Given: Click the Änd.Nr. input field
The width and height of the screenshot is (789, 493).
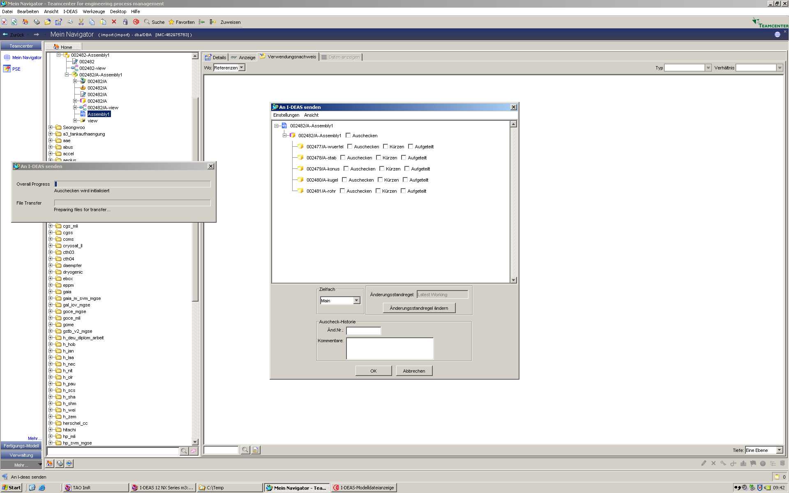Looking at the screenshot, I should (x=364, y=331).
